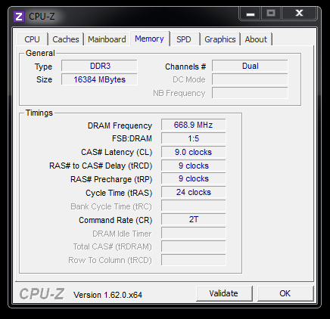The image size is (330, 319).
Task: Click the tRP value field 9 clocks
Action: (x=194, y=178)
